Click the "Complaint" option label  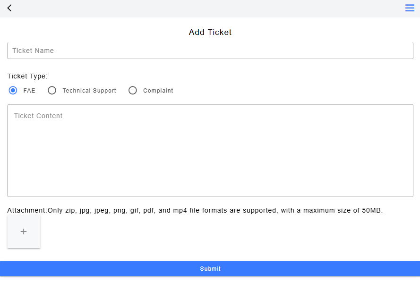(x=158, y=91)
